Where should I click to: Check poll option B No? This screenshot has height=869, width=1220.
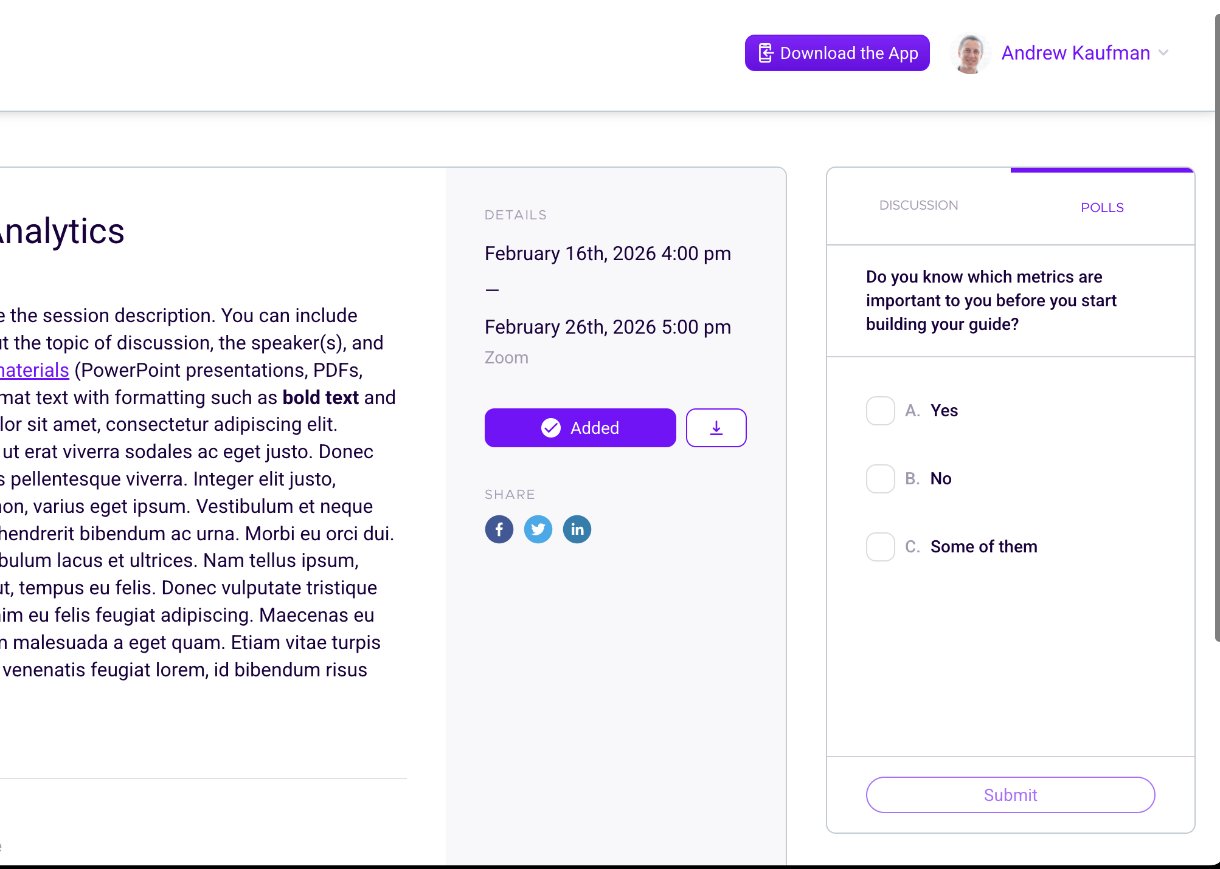[880, 479]
